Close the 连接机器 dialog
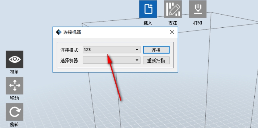 172,32
